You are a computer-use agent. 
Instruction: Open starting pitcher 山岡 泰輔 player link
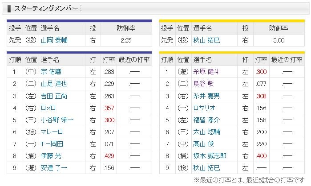pyautogui.click(x=54, y=40)
